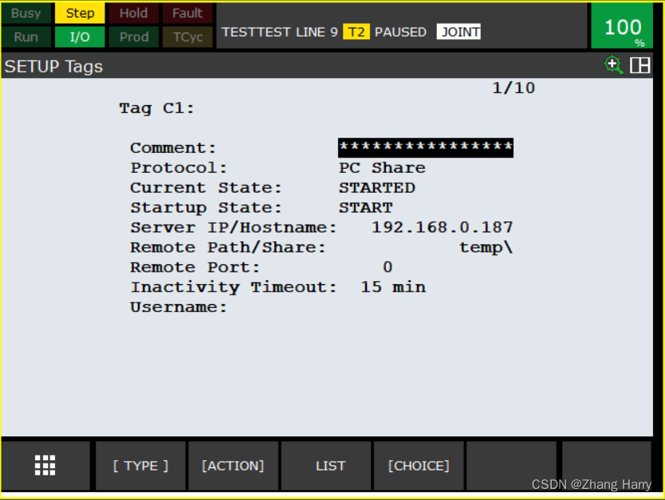Click the zoom magnifier icon
This screenshot has height=500, width=665.
click(613, 65)
